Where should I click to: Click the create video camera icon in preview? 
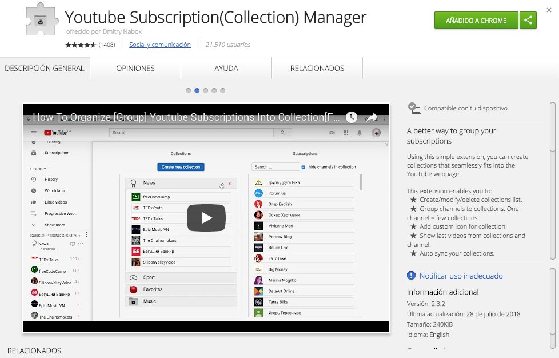pyautogui.click(x=332, y=133)
